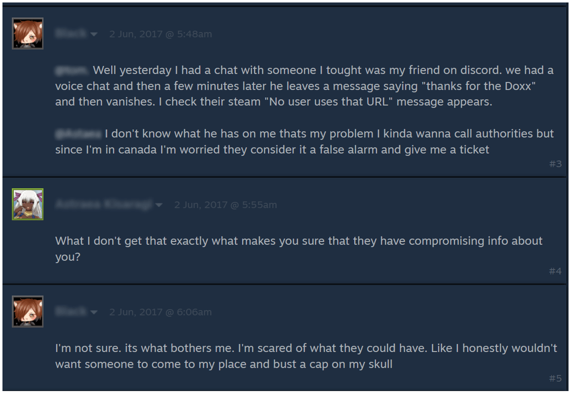Click the message text area of post #5
The height and width of the screenshot is (394, 571).
coord(296,355)
